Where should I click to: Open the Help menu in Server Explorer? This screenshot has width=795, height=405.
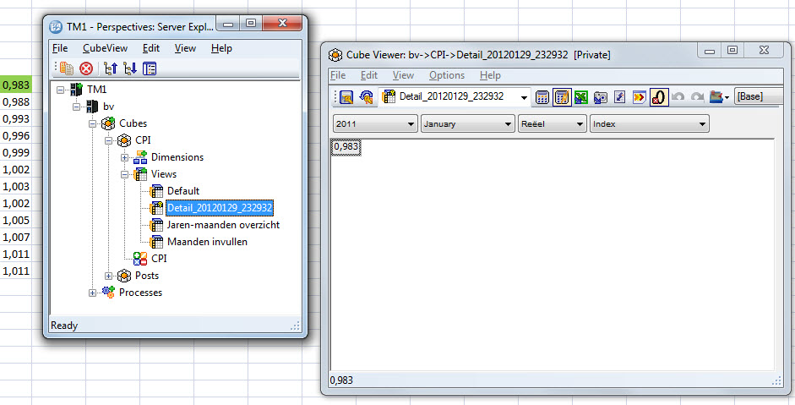(x=221, y=48)
